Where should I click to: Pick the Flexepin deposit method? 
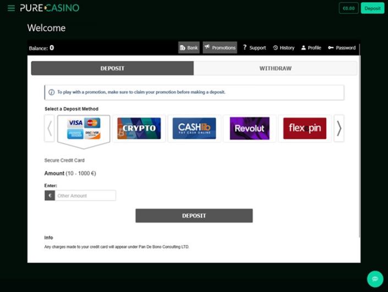click(x=305, y=128)
